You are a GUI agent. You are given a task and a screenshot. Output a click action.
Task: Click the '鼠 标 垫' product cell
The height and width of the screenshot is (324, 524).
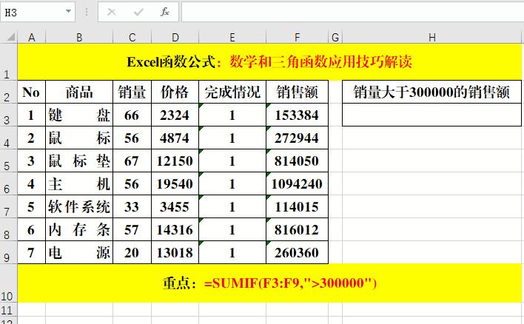(x=79, y=161)
